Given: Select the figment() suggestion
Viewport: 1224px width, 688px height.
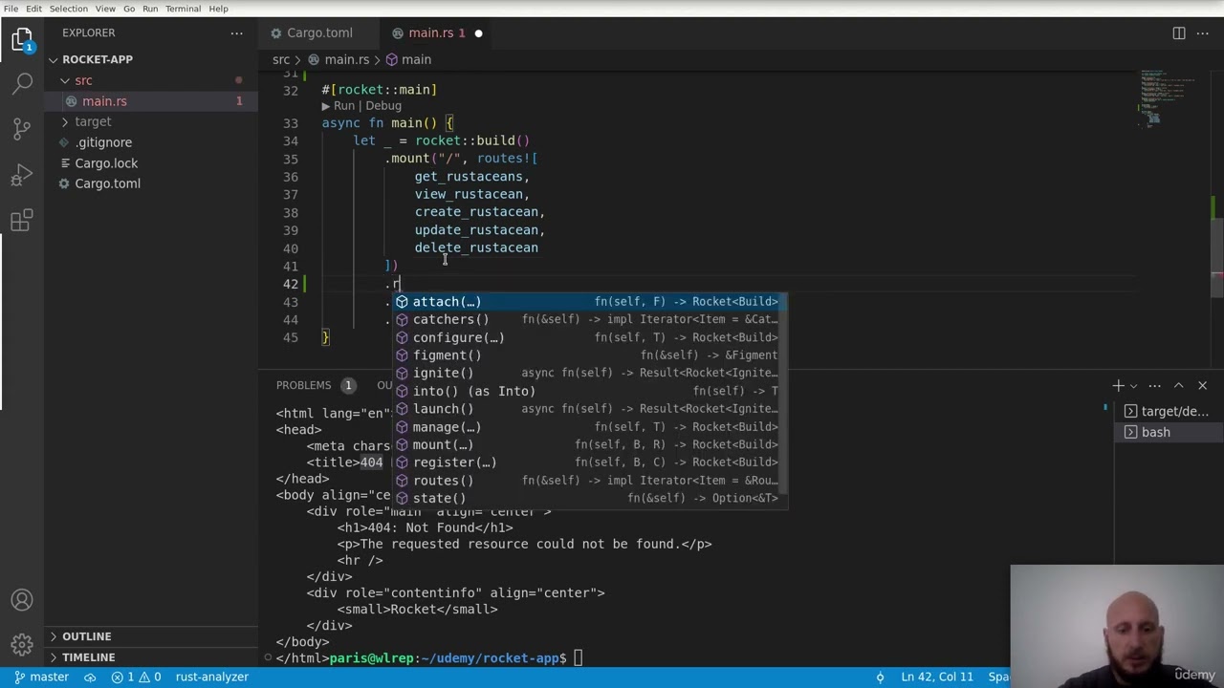Looking at the screenshot, I should (588, 355).
